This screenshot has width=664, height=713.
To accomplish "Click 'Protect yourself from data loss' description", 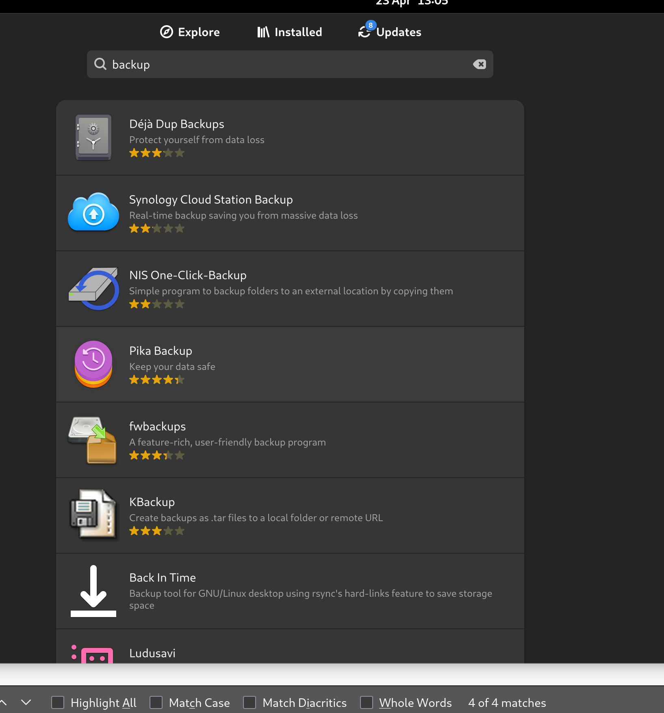I will [x=197, y=140].
